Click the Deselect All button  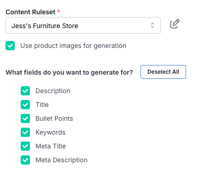pos(163,72)
